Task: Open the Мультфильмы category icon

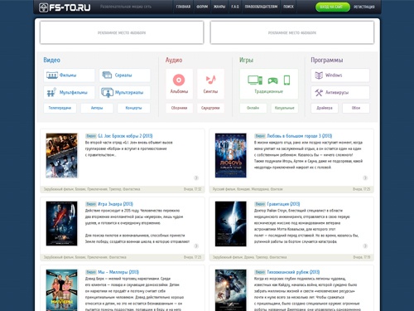Action: click(51, 92)
